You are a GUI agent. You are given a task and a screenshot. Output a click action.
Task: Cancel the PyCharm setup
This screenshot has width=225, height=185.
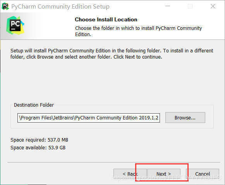[203, 174]
